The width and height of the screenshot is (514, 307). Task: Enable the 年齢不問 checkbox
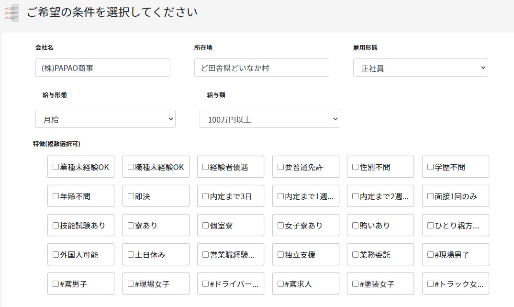pyautogui.click(x=56, y=196)
